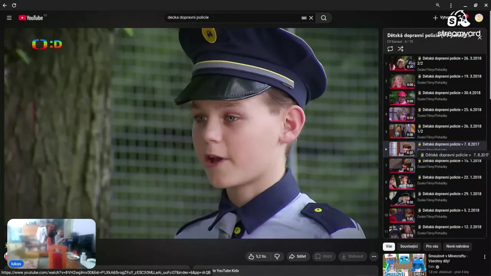491x276 pixels.
Task: Dislike the video with thumbs down
Action: tap(277, 256)
